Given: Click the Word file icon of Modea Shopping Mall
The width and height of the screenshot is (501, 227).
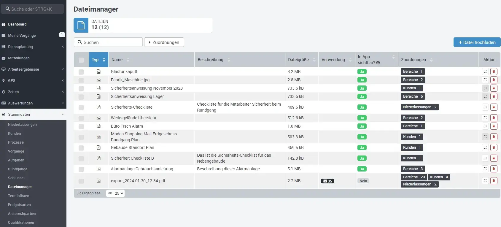Looking at the screenshot, I should point(98,137).
